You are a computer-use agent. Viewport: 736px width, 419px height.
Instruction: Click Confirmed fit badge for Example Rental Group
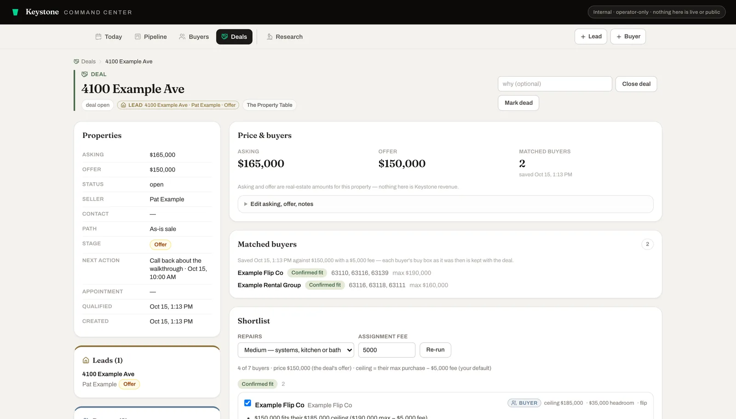tap(325, 285)
